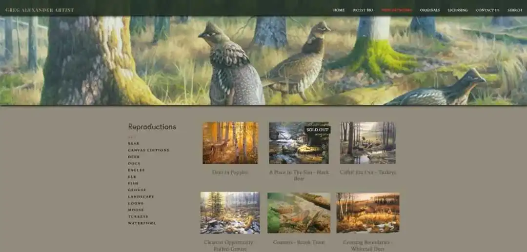Open the Home navigation link
Image resolution: width=527 pixels, height=252 pixels.
339,10
